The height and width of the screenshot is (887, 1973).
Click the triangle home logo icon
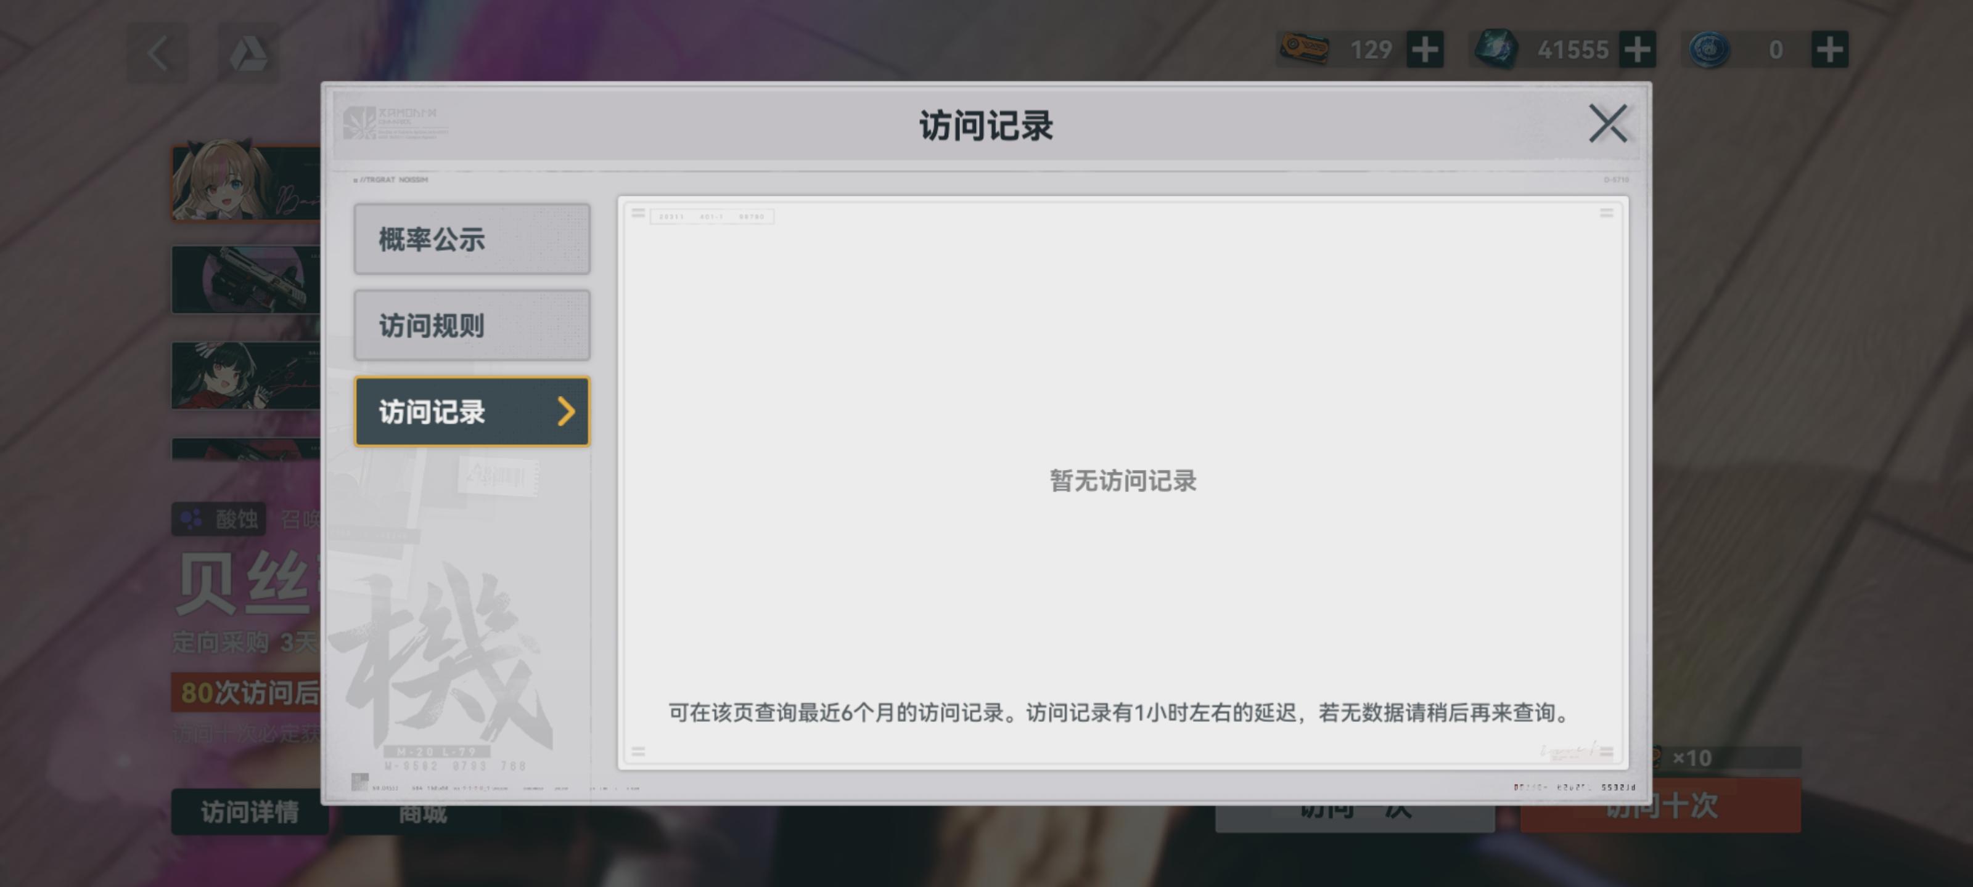click(248, 54)
